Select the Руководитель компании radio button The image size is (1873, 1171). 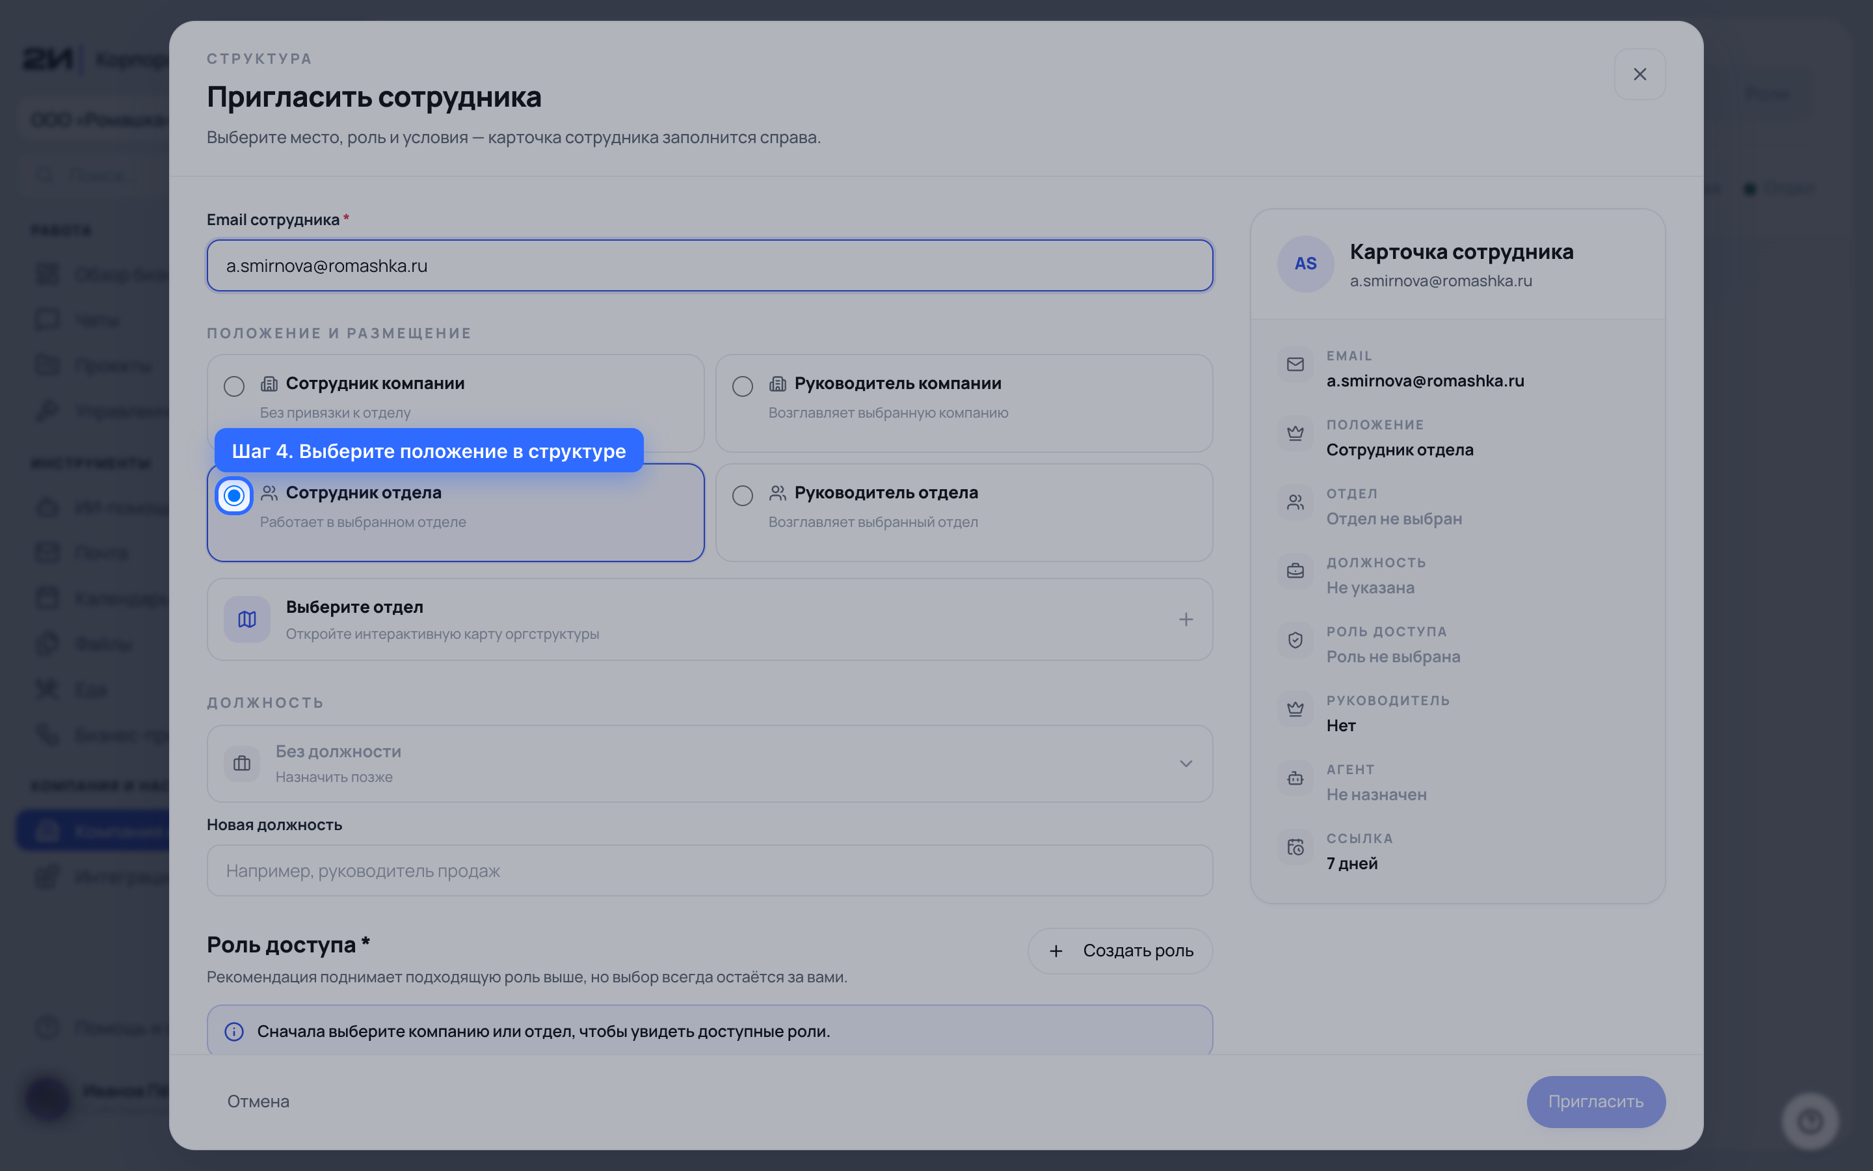[742, 386]
